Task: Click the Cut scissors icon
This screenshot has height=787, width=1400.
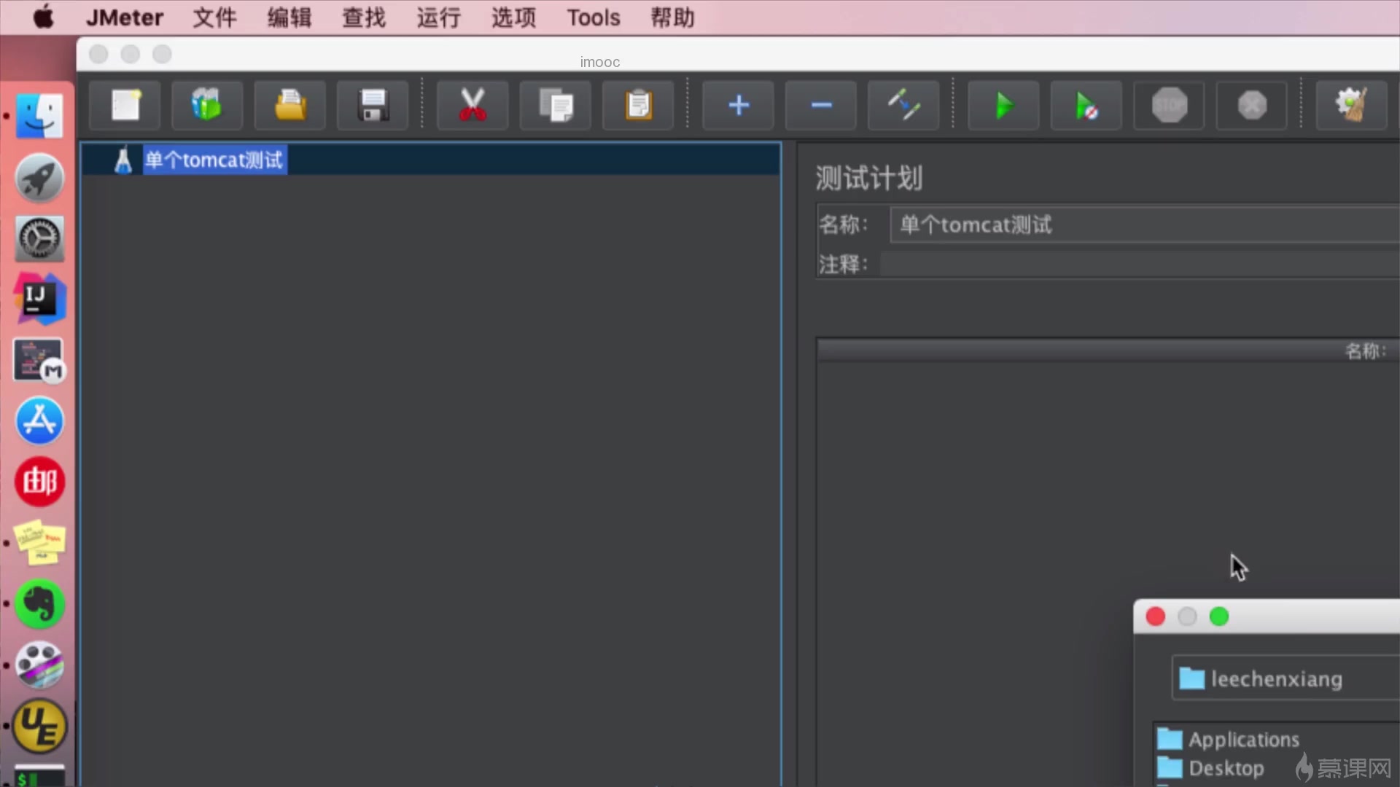Action: [472, 106]
